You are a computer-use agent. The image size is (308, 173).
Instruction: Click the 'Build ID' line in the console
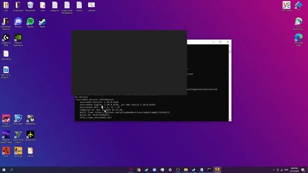(x=94, y=115)
